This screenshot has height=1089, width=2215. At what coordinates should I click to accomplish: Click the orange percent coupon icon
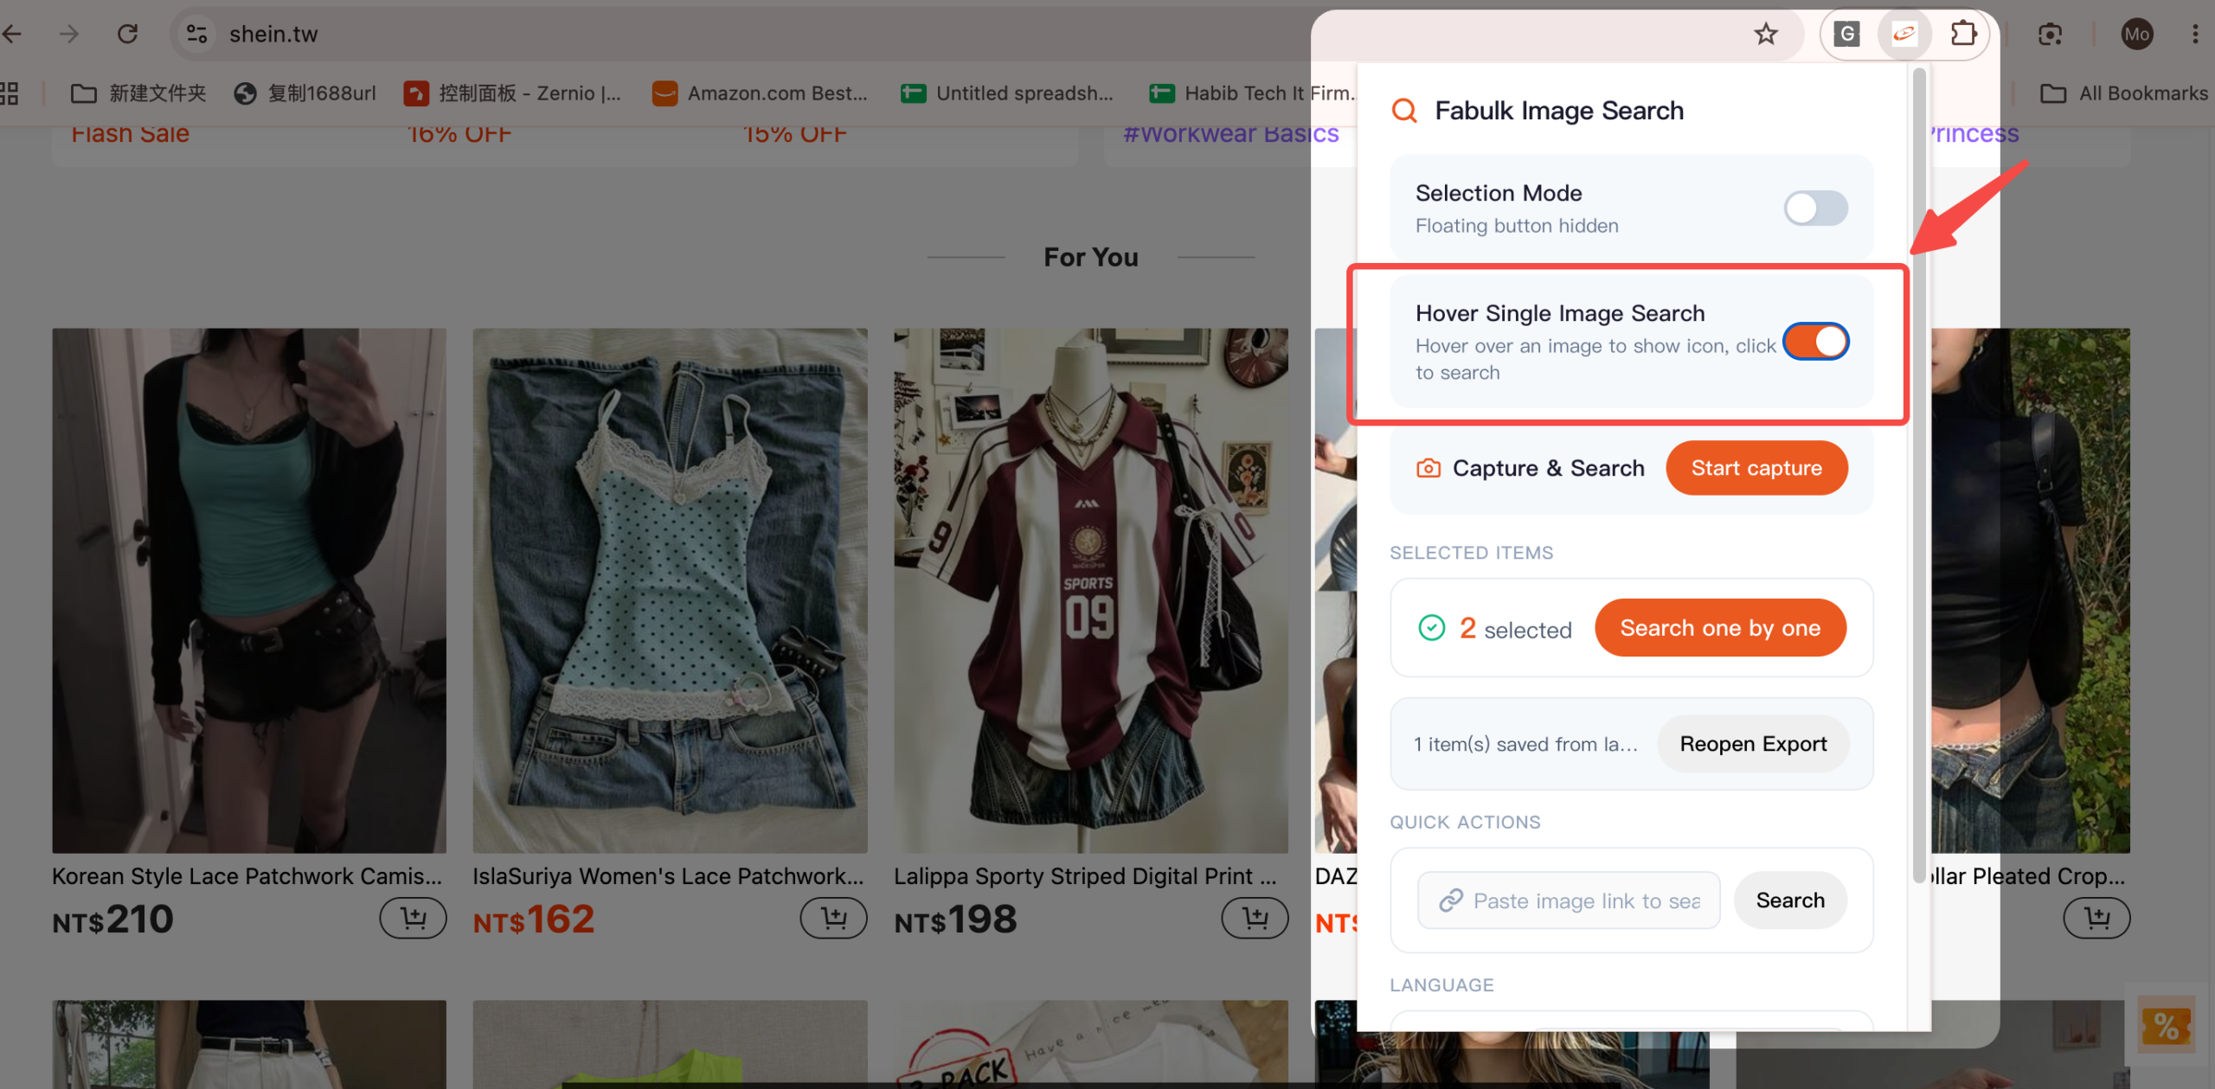click(2167, 1027)
